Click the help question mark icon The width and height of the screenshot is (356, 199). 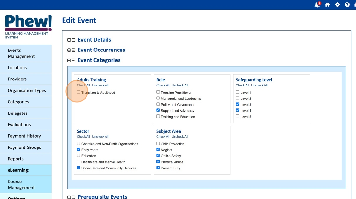click(x=347, y=5)
